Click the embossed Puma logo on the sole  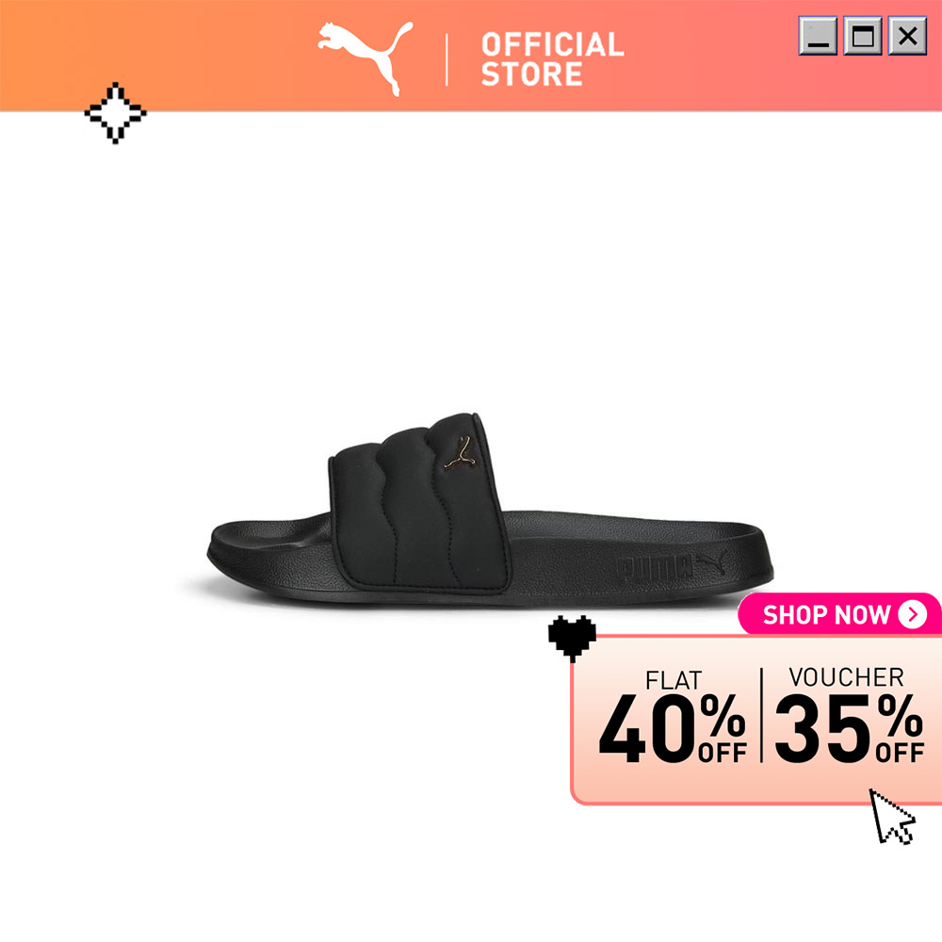673,566
